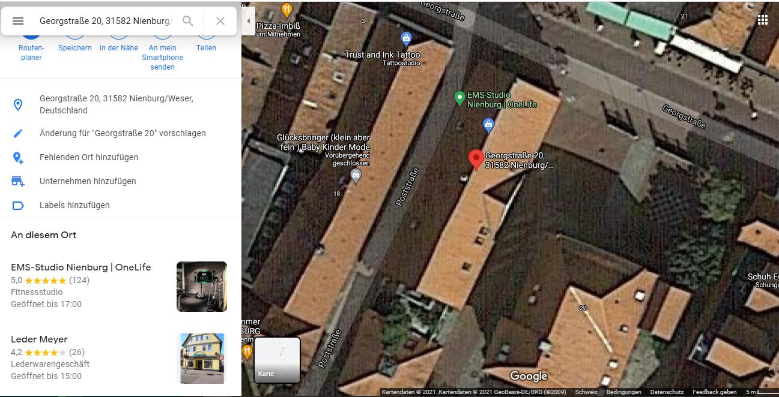Click the Schweiz footer link
This screenshot has width=779, height=397.
pos(586,392)
